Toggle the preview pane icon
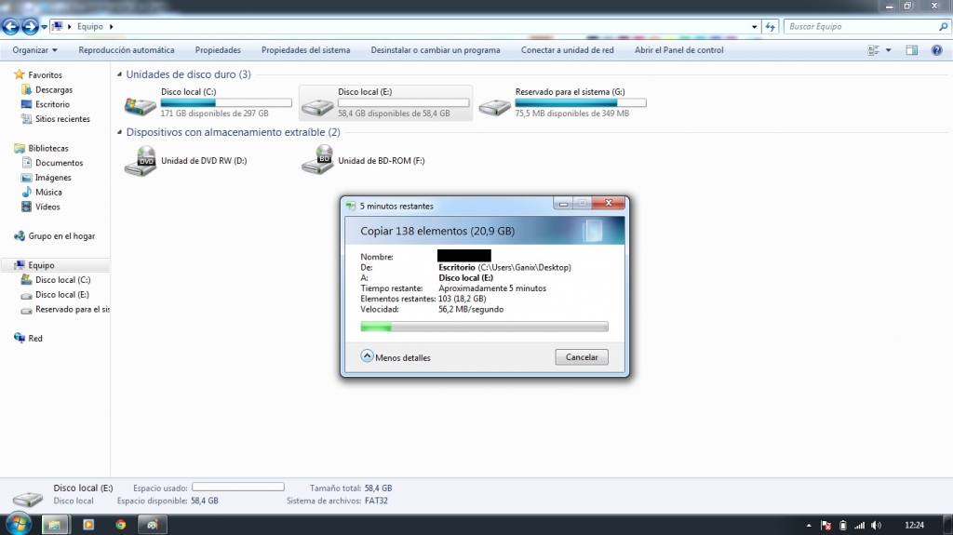Screen dimensions: 953x535 (x=912, y=50)
